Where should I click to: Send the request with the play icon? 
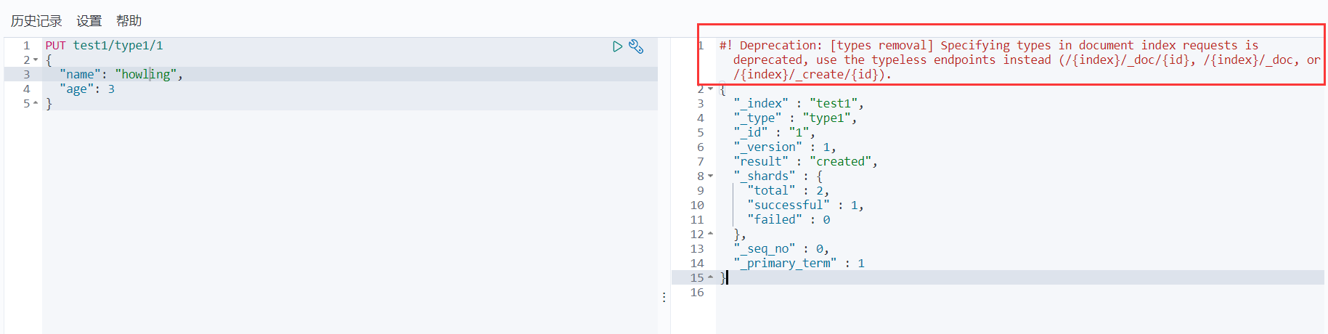617,46
